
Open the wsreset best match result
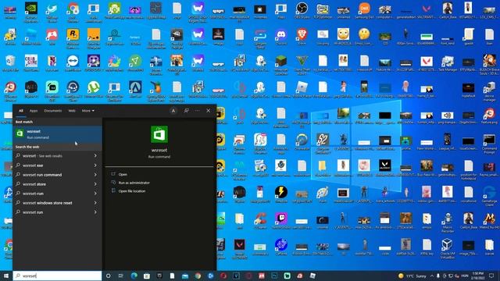57,133
